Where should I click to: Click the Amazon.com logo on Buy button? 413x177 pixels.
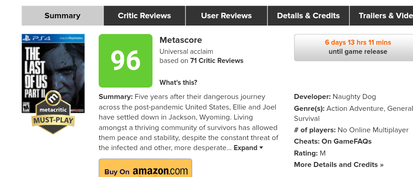pos(160,171)
